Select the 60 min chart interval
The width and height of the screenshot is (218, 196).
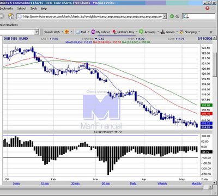click(106, 183)
